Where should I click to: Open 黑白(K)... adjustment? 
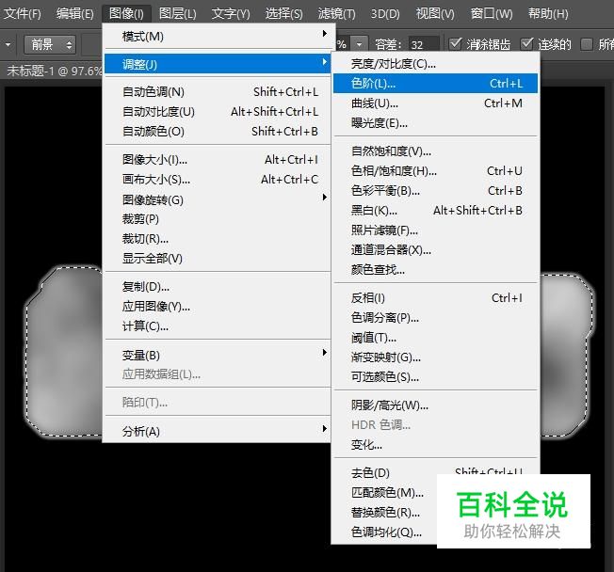click(435, 211)
